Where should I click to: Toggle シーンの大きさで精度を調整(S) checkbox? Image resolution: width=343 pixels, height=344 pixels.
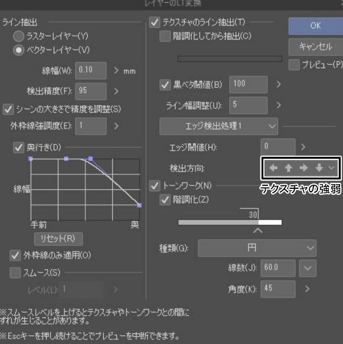click(x=8, y=109)
